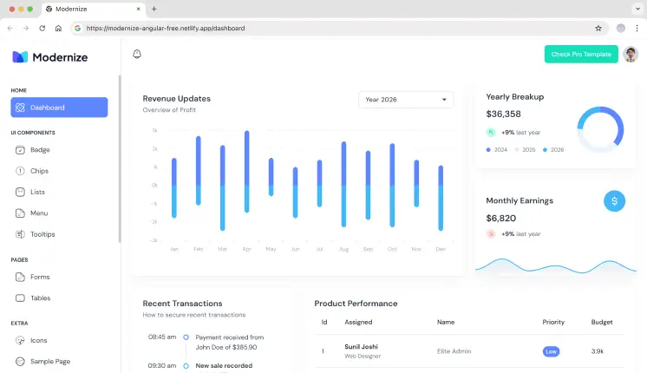Go back in browser history
This screenshot has height=373, width=647.
[10, 28]
